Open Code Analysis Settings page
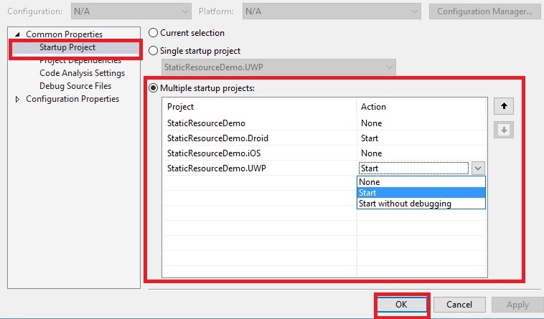544x319 pixels. (x=82, y=73)
